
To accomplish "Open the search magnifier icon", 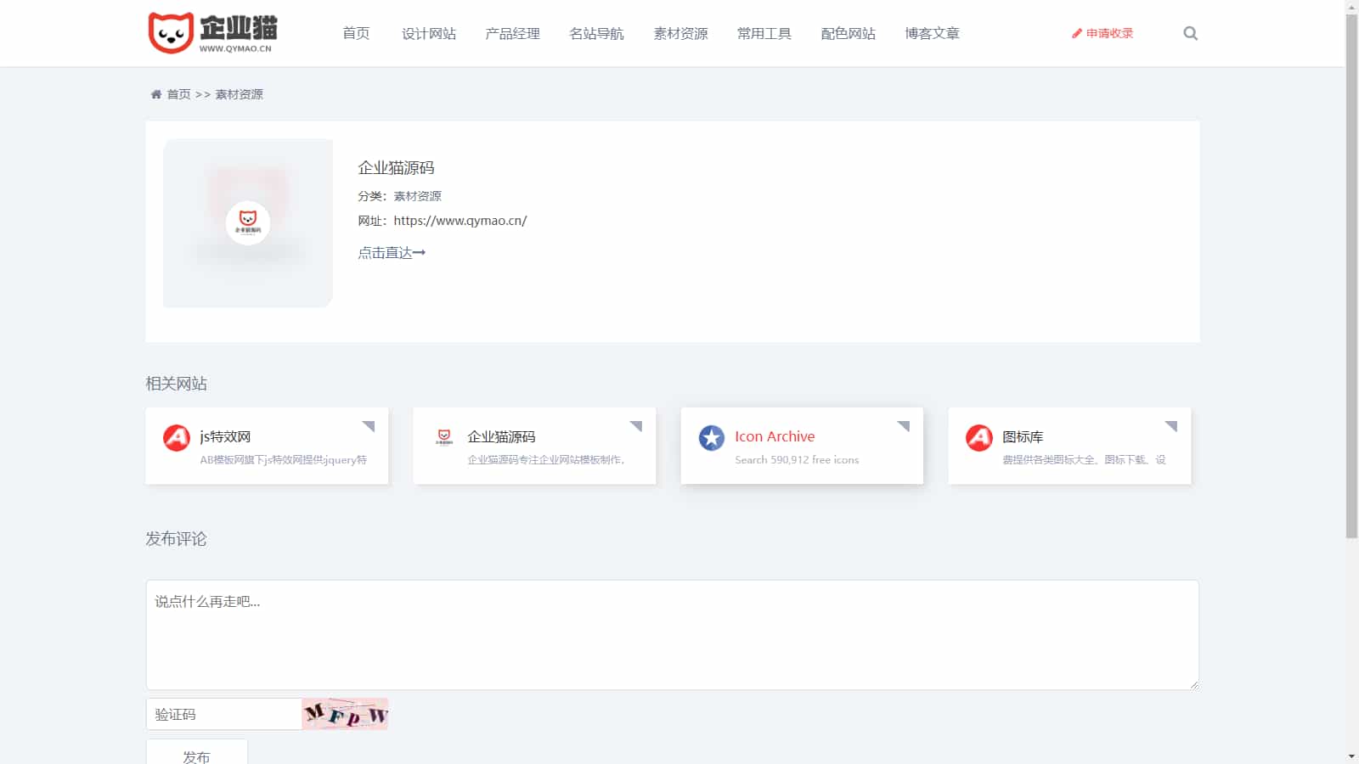I will [1190, 33].
